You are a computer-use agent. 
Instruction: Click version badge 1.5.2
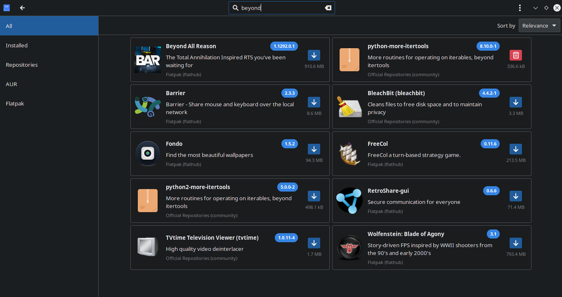click(x=289, y=144)
